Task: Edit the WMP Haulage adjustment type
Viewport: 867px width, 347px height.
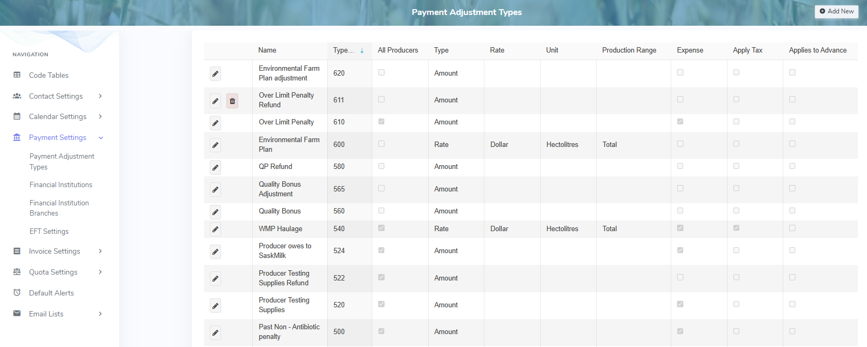Action: click(x=215, y=230)
